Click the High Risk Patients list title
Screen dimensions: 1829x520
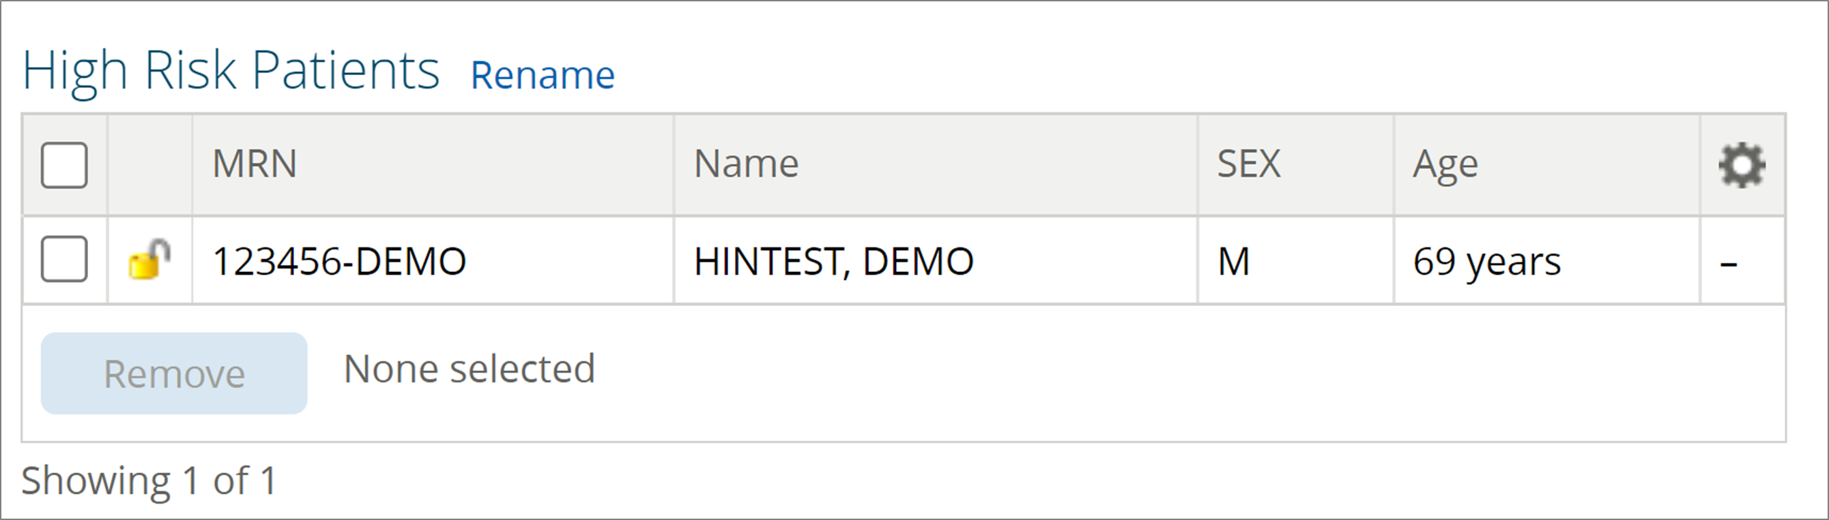coord(231,71)
